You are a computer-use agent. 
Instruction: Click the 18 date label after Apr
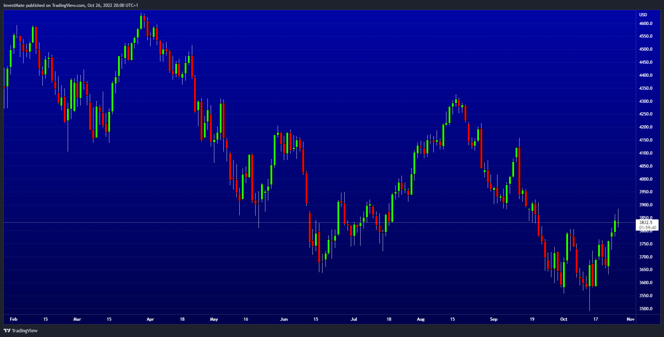(182, 319)
